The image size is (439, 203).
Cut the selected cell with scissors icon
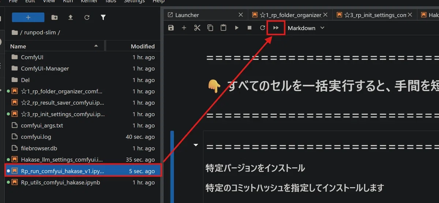pos(197,28)
